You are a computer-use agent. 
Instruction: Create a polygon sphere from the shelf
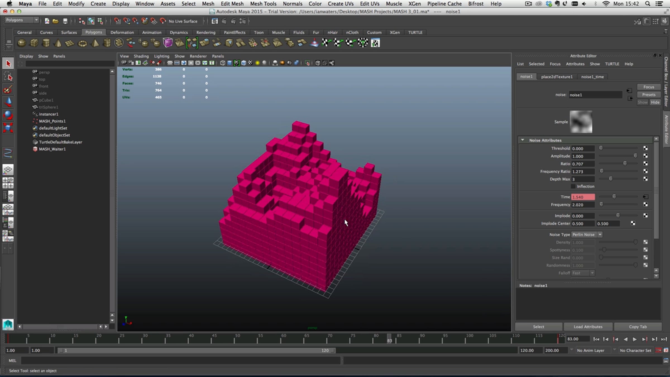pyautogui.click(x=22, y=43)
